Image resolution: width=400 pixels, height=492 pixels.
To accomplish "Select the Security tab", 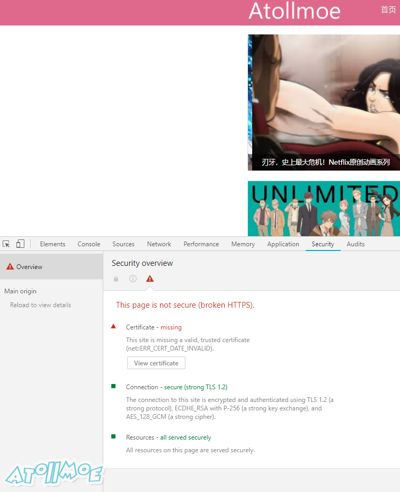I will 323,244.
